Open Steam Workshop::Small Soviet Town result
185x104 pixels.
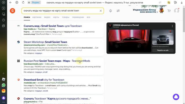(45, 42)
